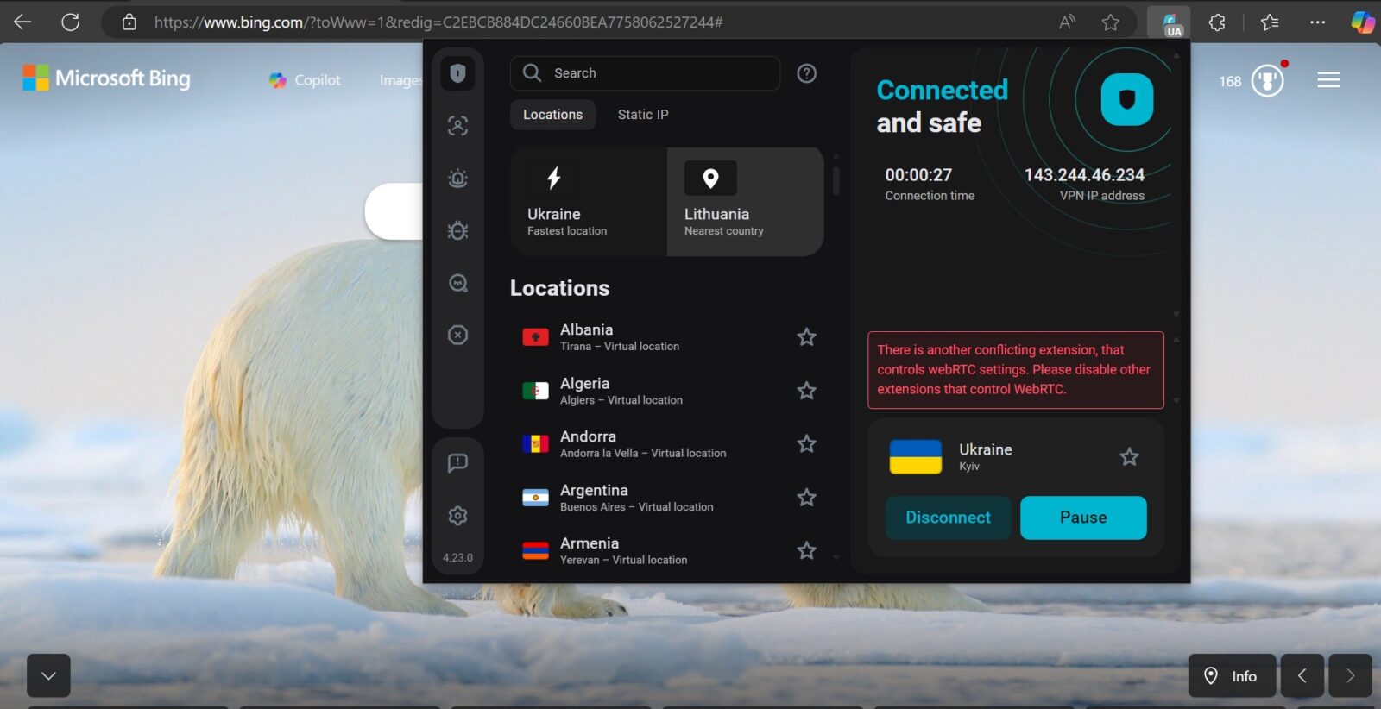Select Ukraine fastest location card

(x=589, y=202)
